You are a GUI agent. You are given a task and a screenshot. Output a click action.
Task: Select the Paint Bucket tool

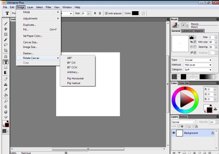click(6, 95)
